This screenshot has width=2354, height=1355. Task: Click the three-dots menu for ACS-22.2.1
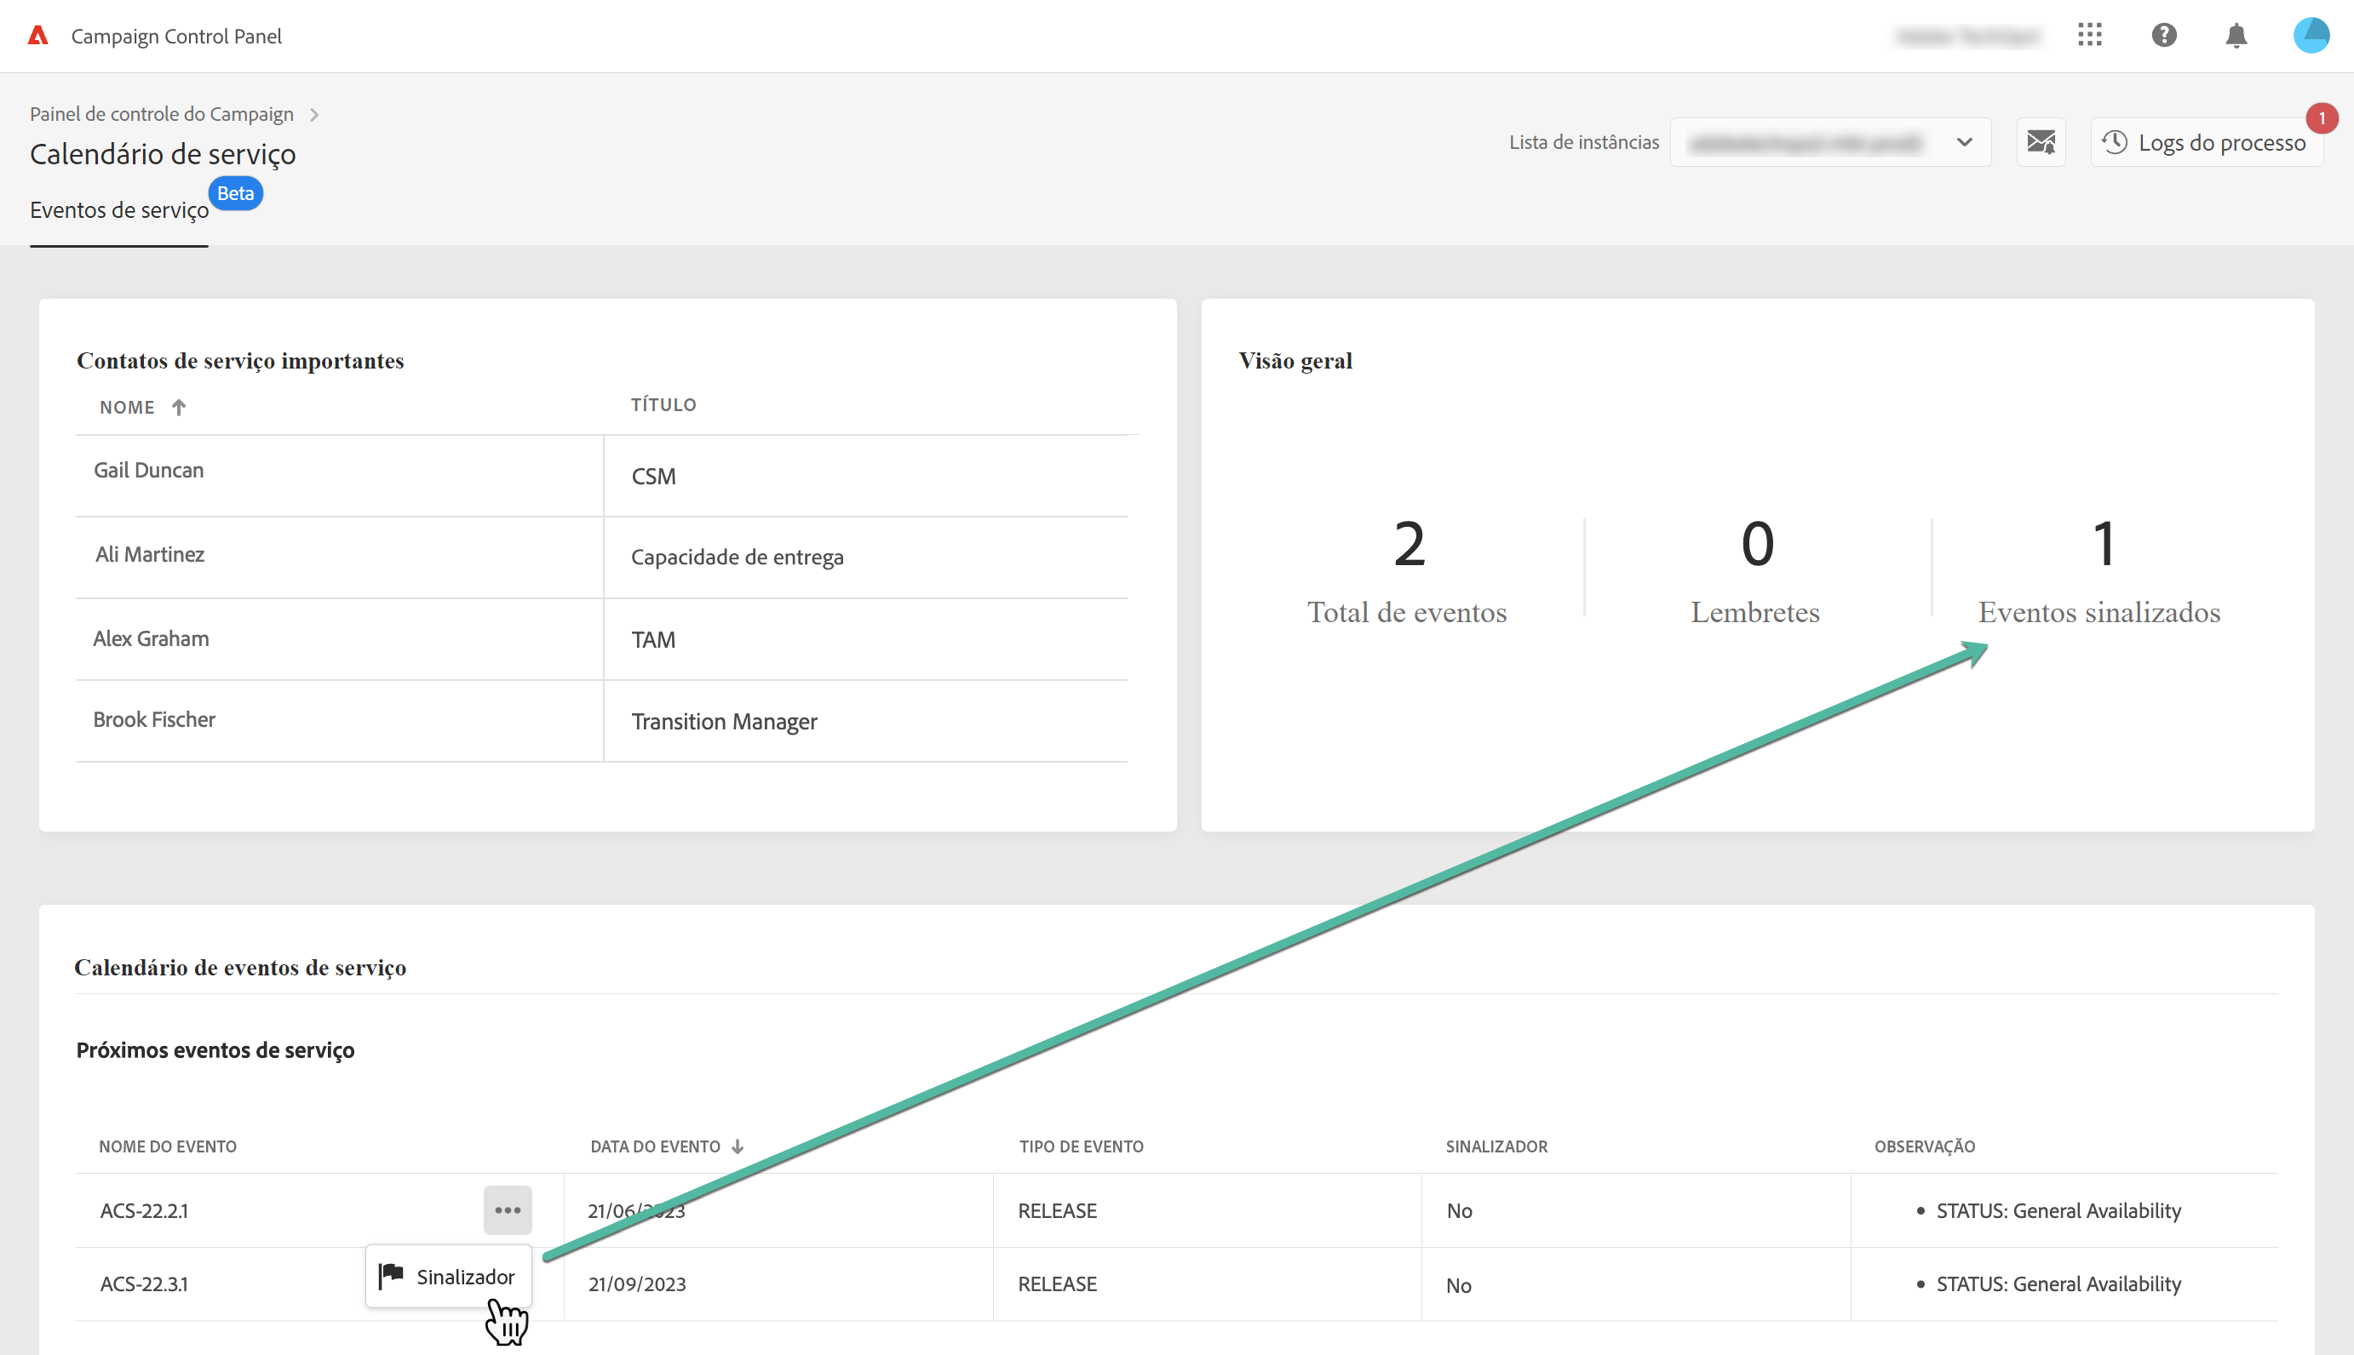click(508, 1209)
